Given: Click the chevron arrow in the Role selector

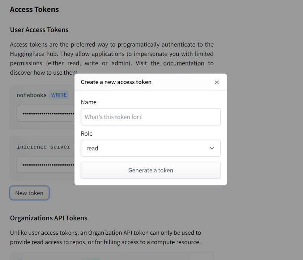Looking at the screenshot, I should point(212,148).
